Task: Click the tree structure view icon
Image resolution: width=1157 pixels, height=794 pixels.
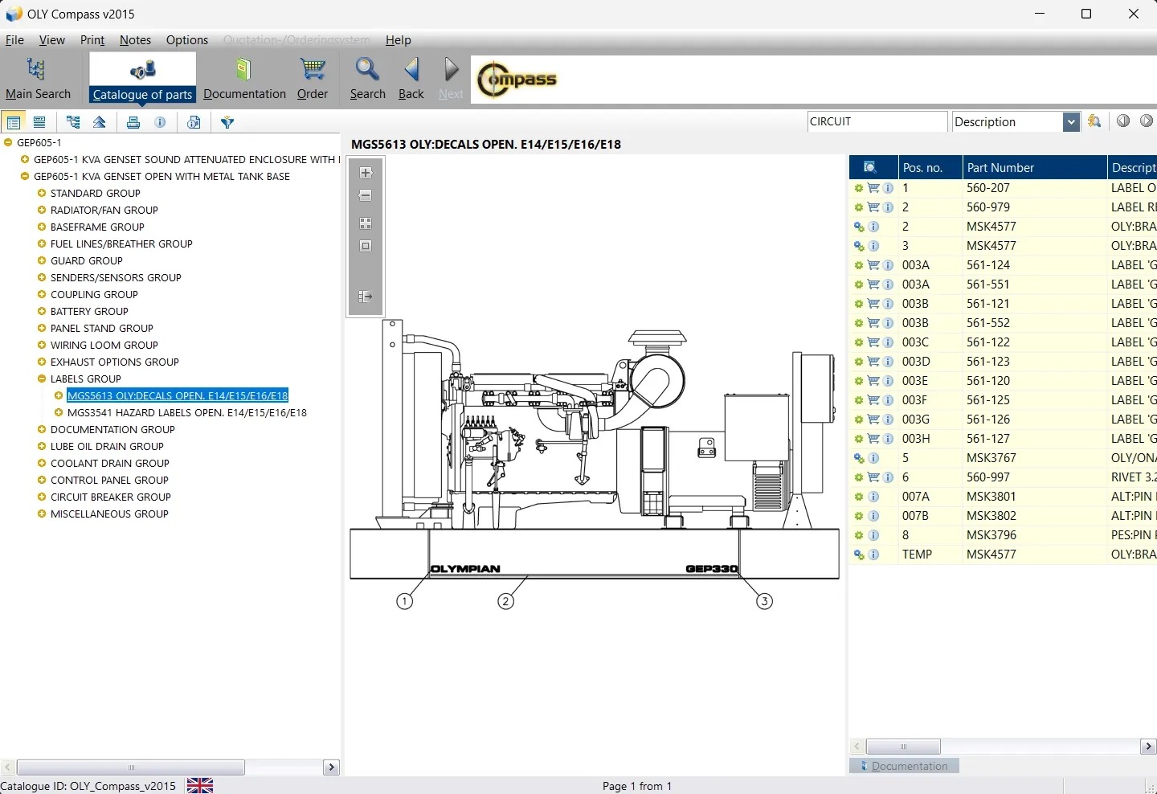Action: point(73,122)
